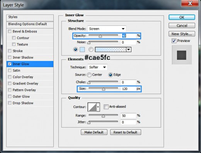The image size is (201, 153).
Task: Click the New Style... button
Action: (182, 34)
